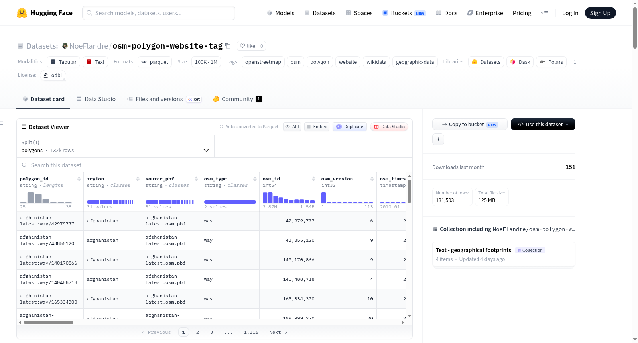Click the osm_id distribution histogram
Screen dimensions: 638x343
click(x=289, y=197)
